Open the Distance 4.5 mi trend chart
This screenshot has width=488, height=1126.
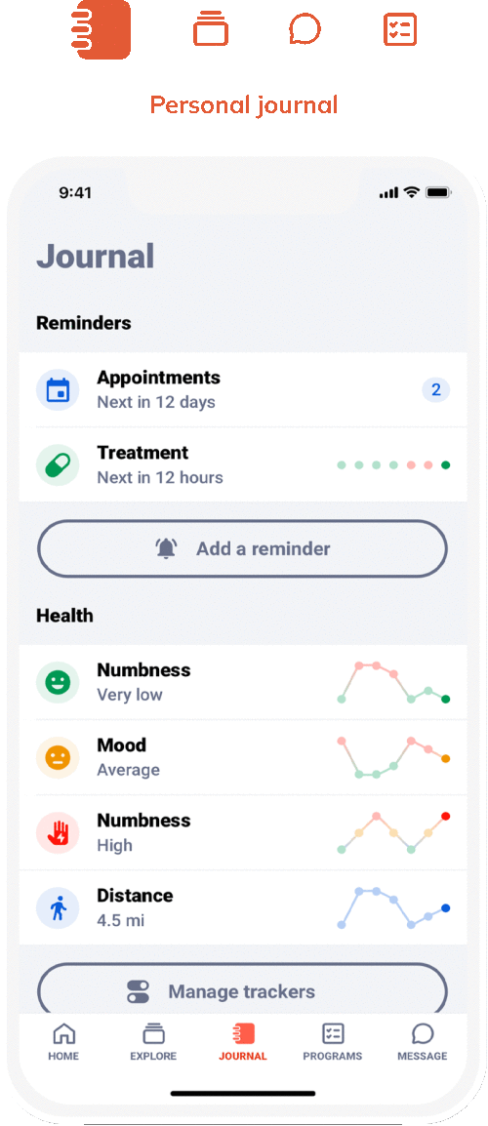[x=393, y=908]
